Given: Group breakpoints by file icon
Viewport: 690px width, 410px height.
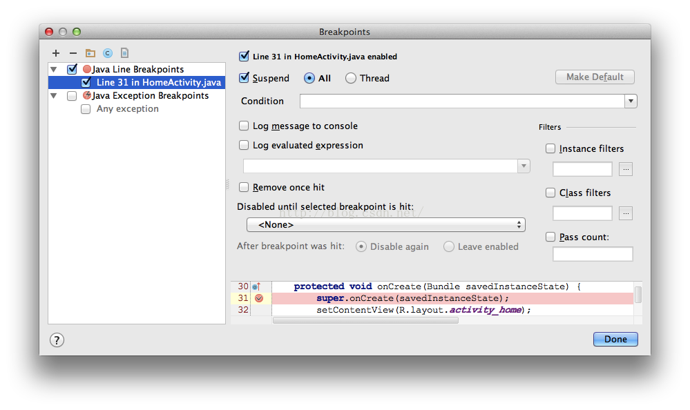Looking at the screenshot, I should (124, 53).
